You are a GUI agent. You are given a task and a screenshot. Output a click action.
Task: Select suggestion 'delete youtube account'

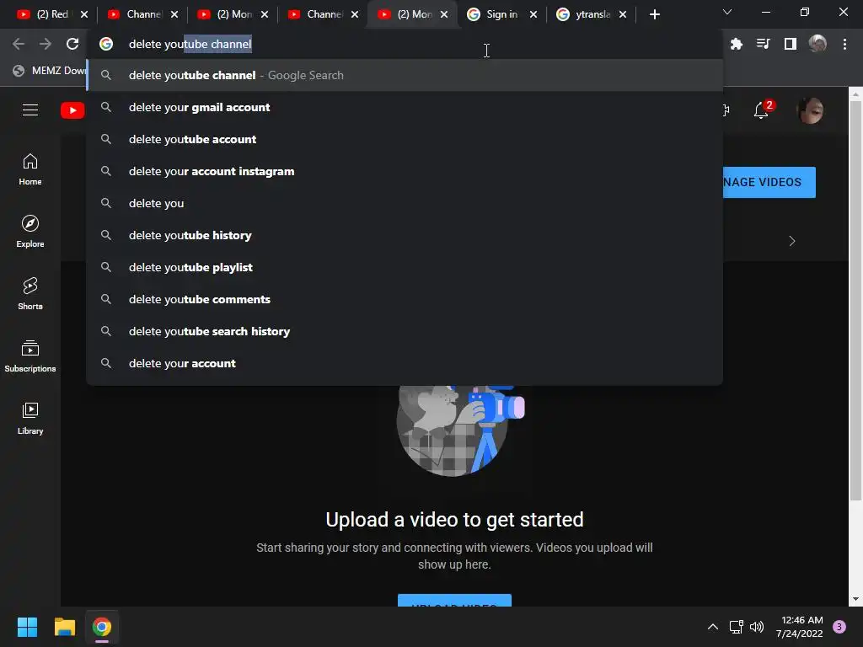[405, 139]
